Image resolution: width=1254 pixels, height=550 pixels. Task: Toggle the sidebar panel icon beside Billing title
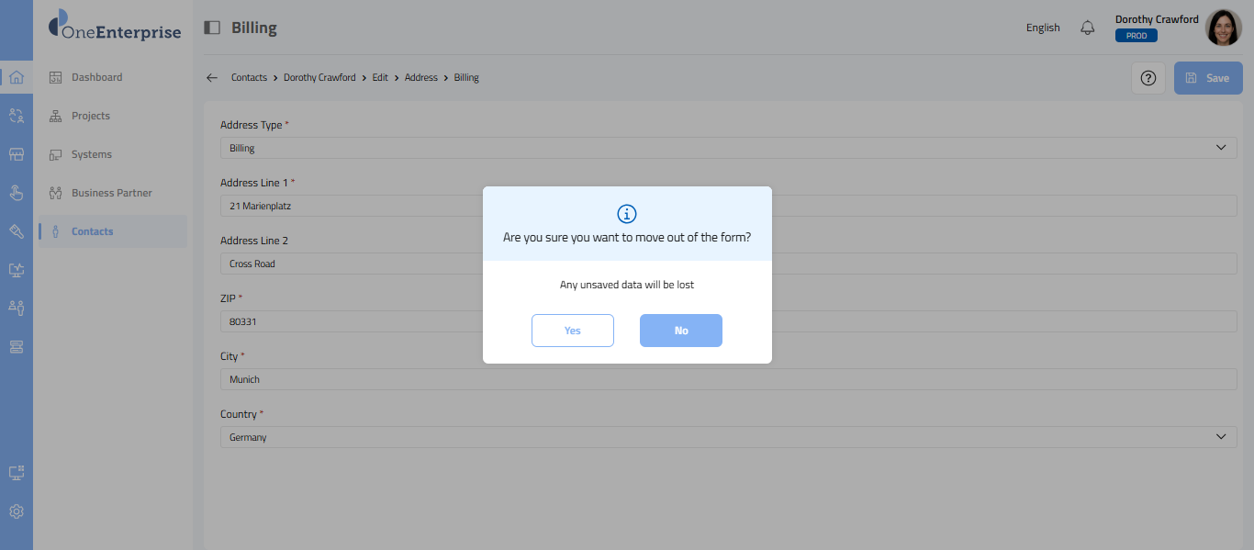tap(212, 28)
